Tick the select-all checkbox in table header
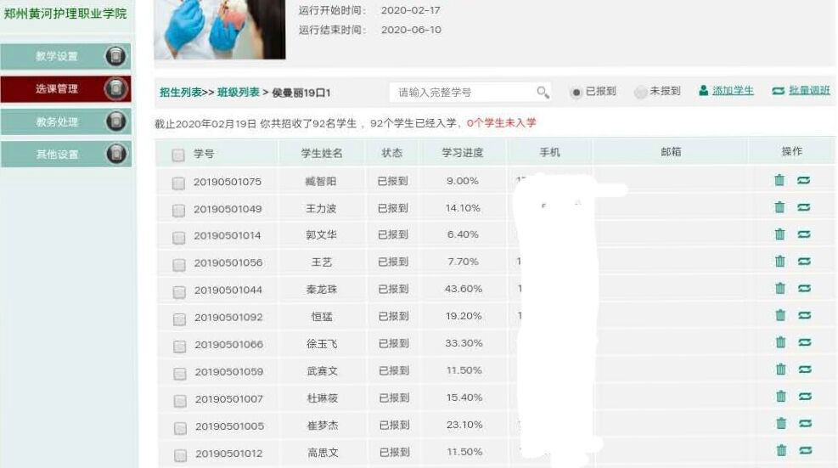The width and height of the screenshot is (838, 468). pos(178,155)
